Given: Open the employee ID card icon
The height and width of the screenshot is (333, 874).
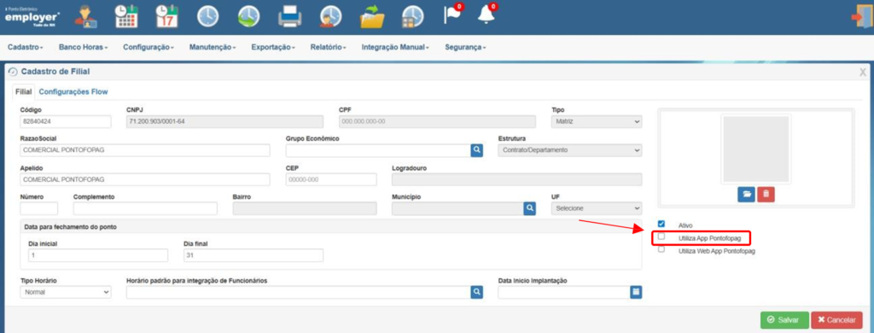Looking at the screenshot, I should [x=86, y=16].
